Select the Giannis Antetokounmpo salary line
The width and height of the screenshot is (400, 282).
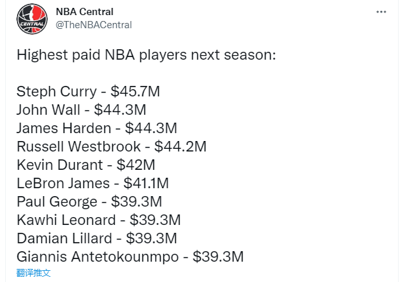(130, 256)
